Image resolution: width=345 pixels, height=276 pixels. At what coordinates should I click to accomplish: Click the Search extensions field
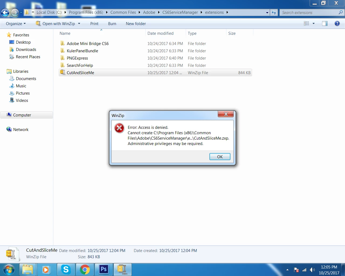pos(309,12)
